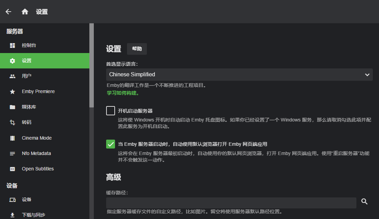This screenshot has height=219, width=379.
Task: Enable the 开机启动服务器 checkbox
Action: (x=110, y=111)
